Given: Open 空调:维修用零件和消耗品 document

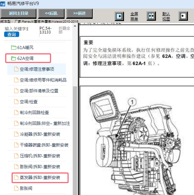Looking at the screenshot, I should [x=43, y=80].
